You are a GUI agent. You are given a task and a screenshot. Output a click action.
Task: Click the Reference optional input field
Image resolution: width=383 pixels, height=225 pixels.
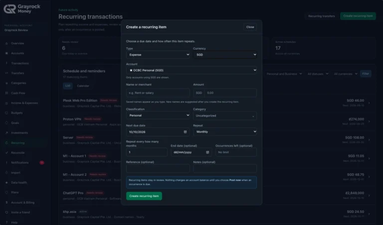158,168
